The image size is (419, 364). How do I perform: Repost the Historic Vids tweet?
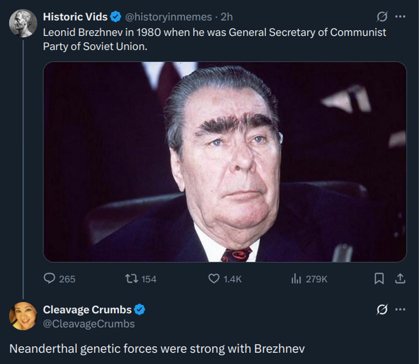pyautogui.click(x=131, y=279)
